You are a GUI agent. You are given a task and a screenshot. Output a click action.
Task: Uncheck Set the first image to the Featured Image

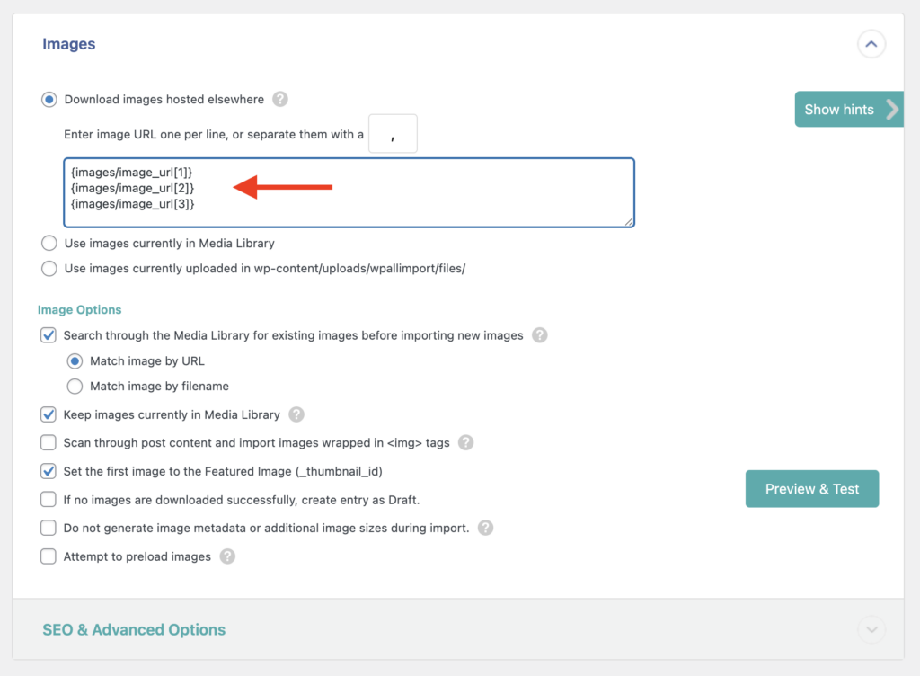pos(48,471)
